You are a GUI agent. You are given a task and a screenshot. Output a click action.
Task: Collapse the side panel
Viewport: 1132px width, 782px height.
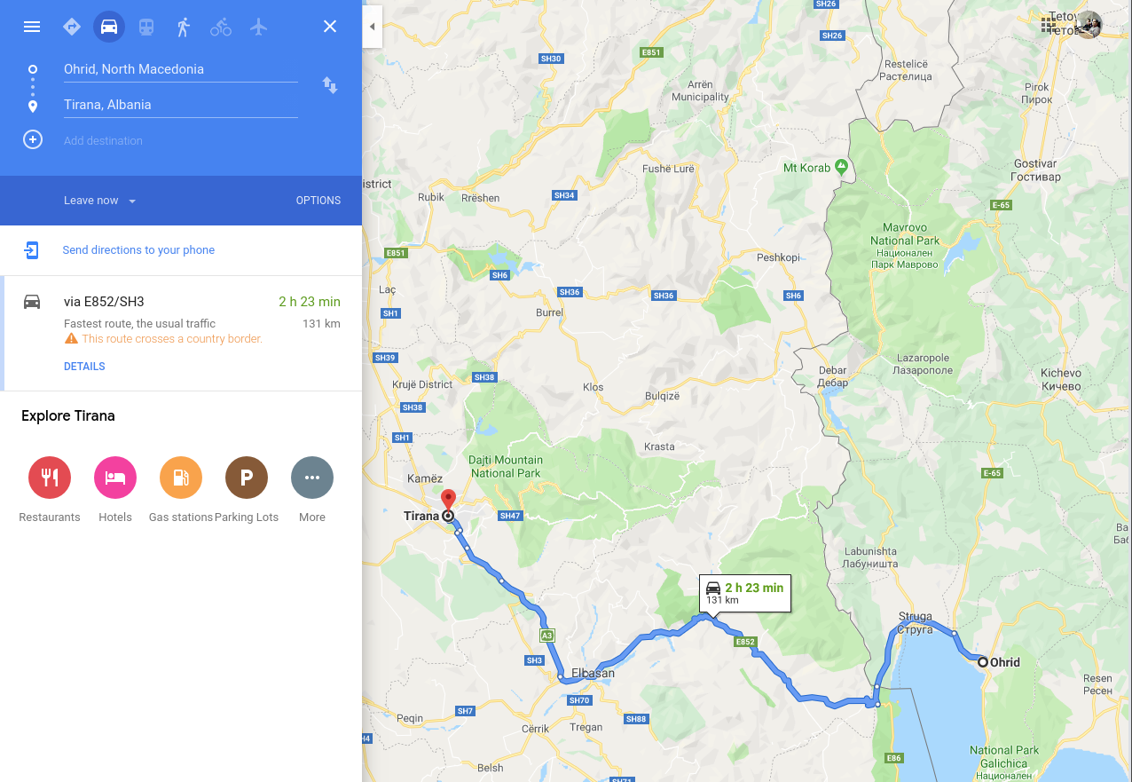pyautogui.click(x=372, y=27)
